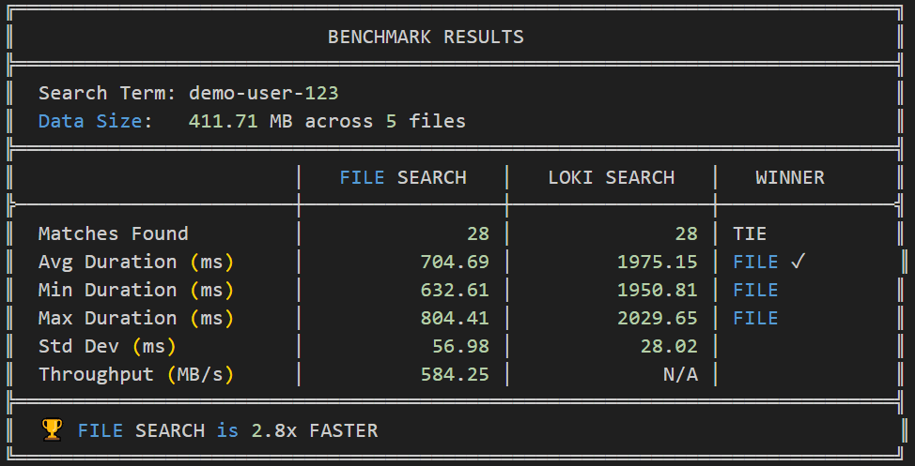Viewport: 915px width, 466px height.
Task: Click the Matches Found row label
Action: pos(114,233)
